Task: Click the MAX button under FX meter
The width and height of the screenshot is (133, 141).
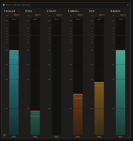Action: pos(99,137)
